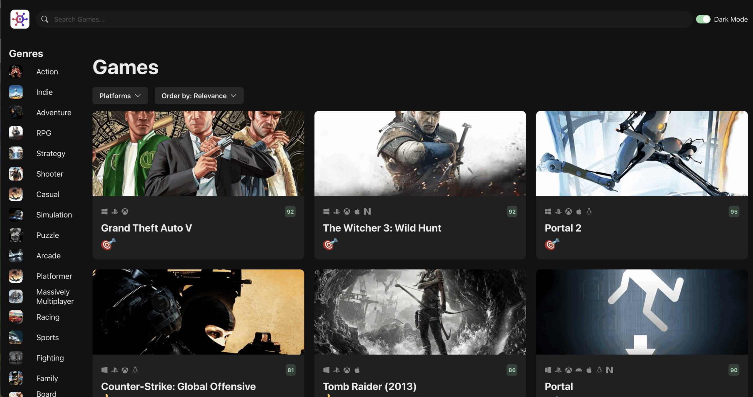Click the Family genre icon

point(16,378)
